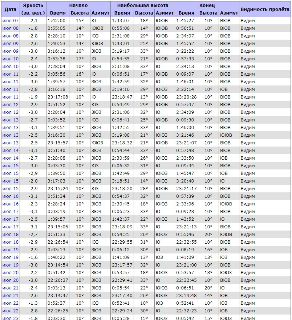292x320 pixels.
Task: Open июл 15 link for the 3:17:03 pass
Action: point(11,181)
